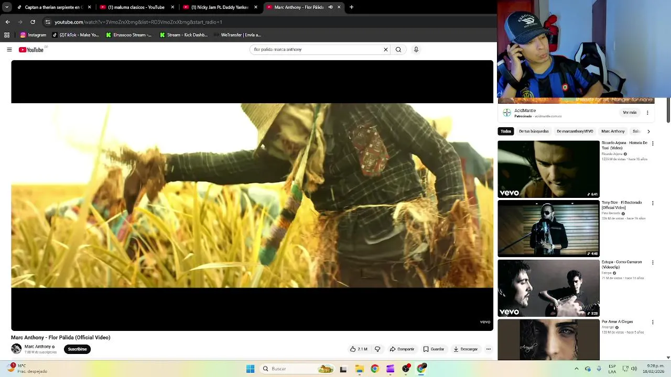Click the page vertical scrollbar thumb
The width and height of the screenshot is (671, 377).
668,110
